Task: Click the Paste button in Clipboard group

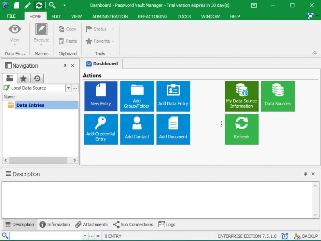Action: coord(68,41)
